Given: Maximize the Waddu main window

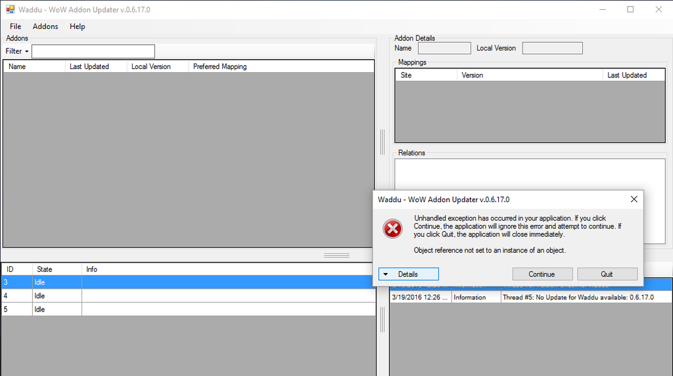Looking at the screenshot, I should pos(630,9).
